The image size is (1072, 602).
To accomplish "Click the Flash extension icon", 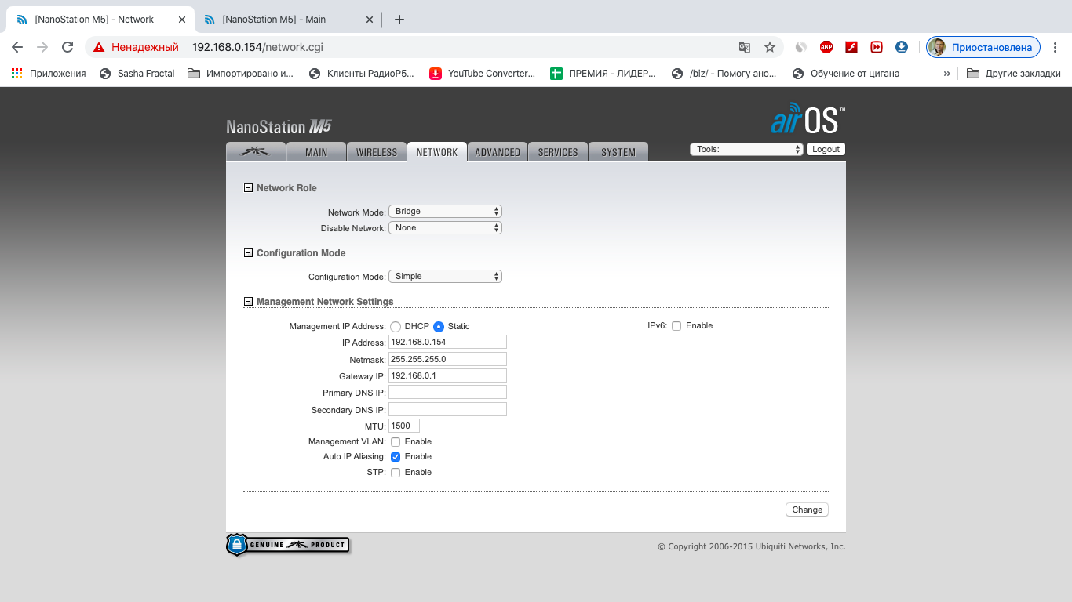I will [x=851, y=47].
